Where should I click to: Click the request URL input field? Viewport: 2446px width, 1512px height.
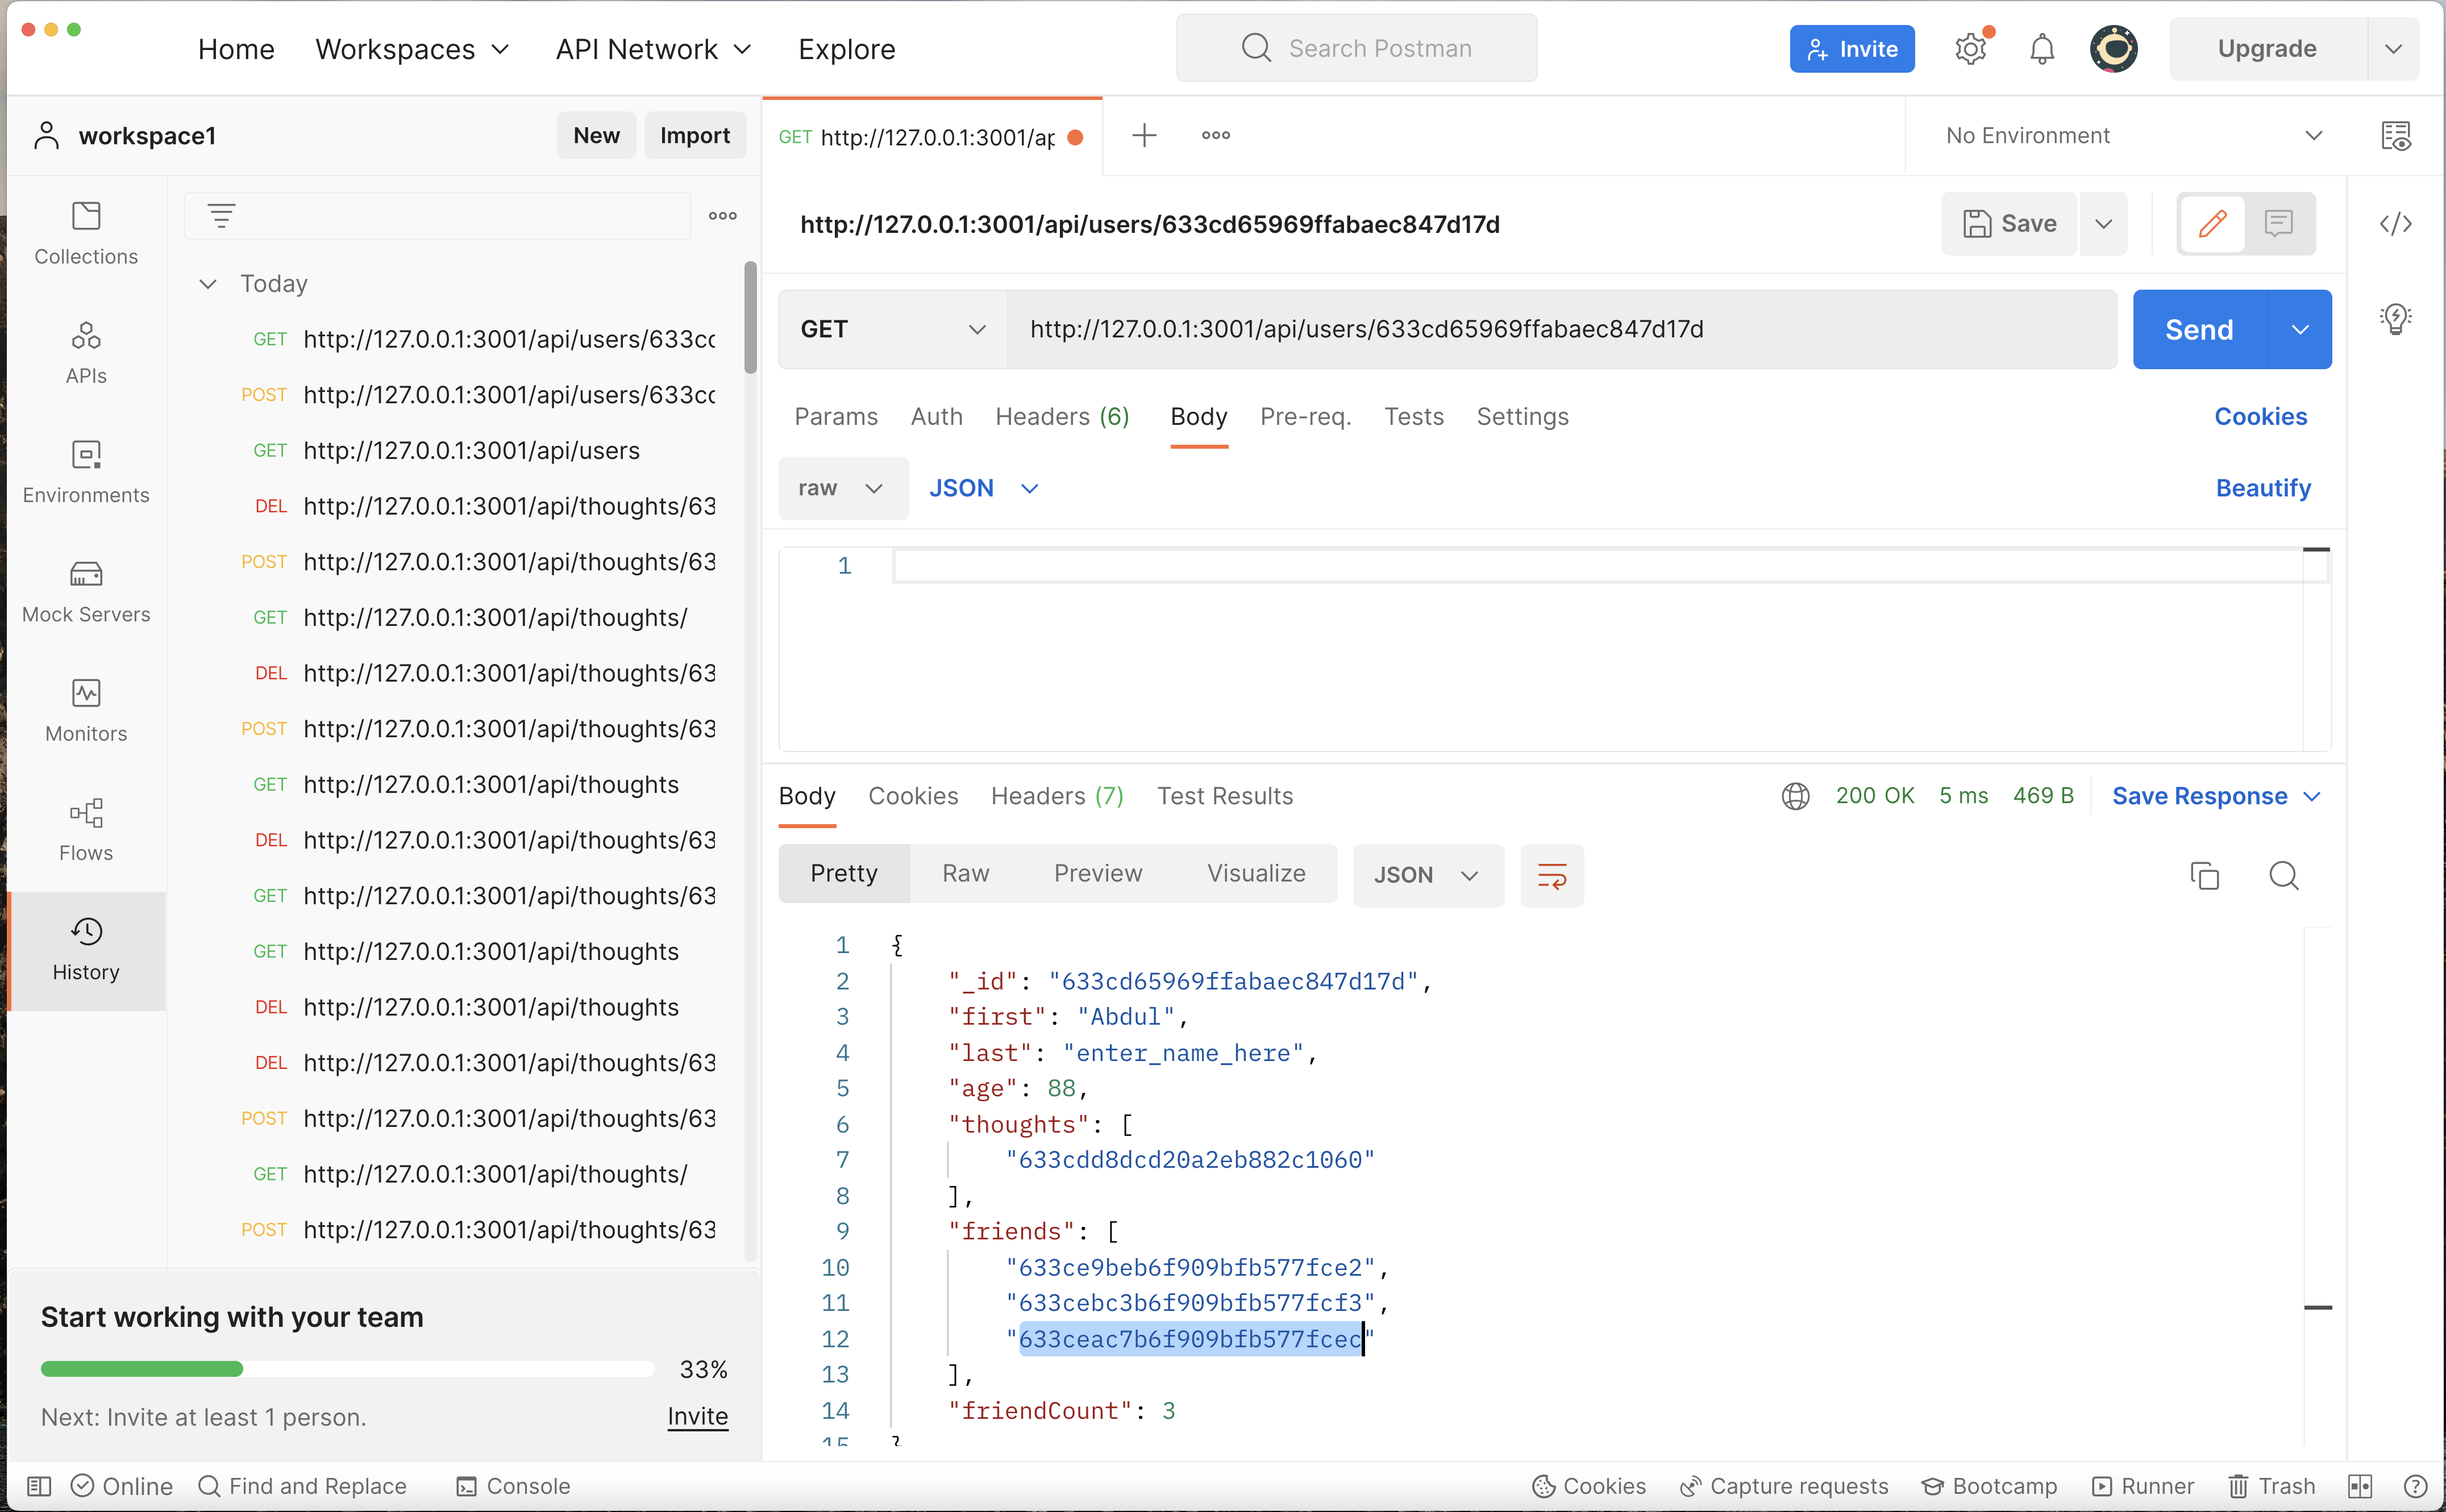[1561, 329]
